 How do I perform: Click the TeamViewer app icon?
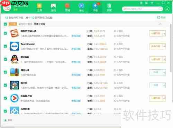click(15, 46)
